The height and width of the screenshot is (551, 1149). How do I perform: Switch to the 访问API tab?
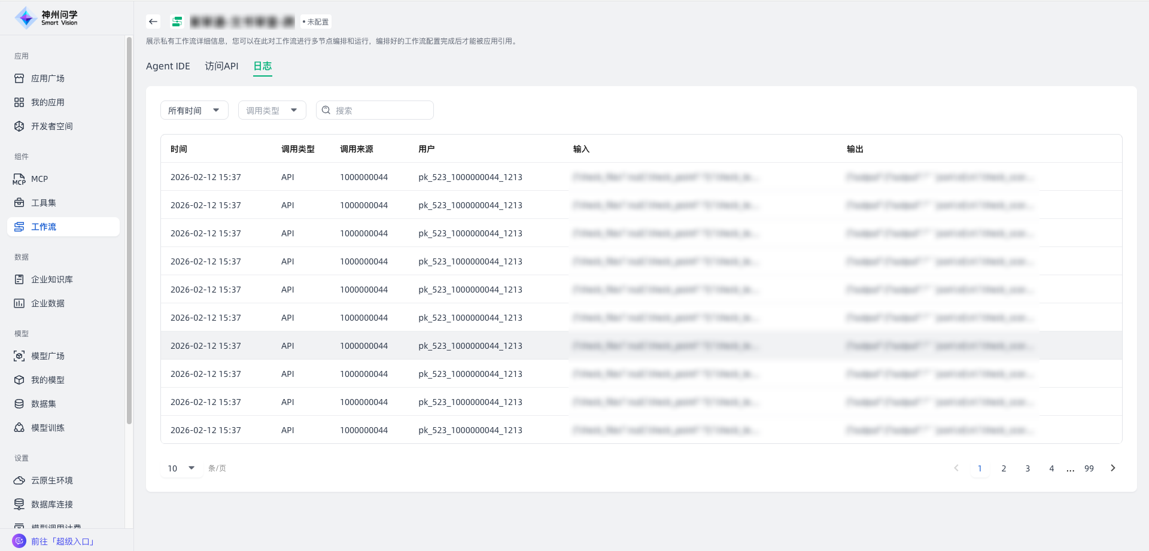[x=221, y=66]
